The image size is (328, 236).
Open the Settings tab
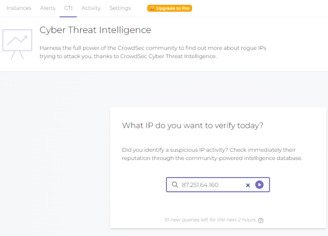point(120,8)
